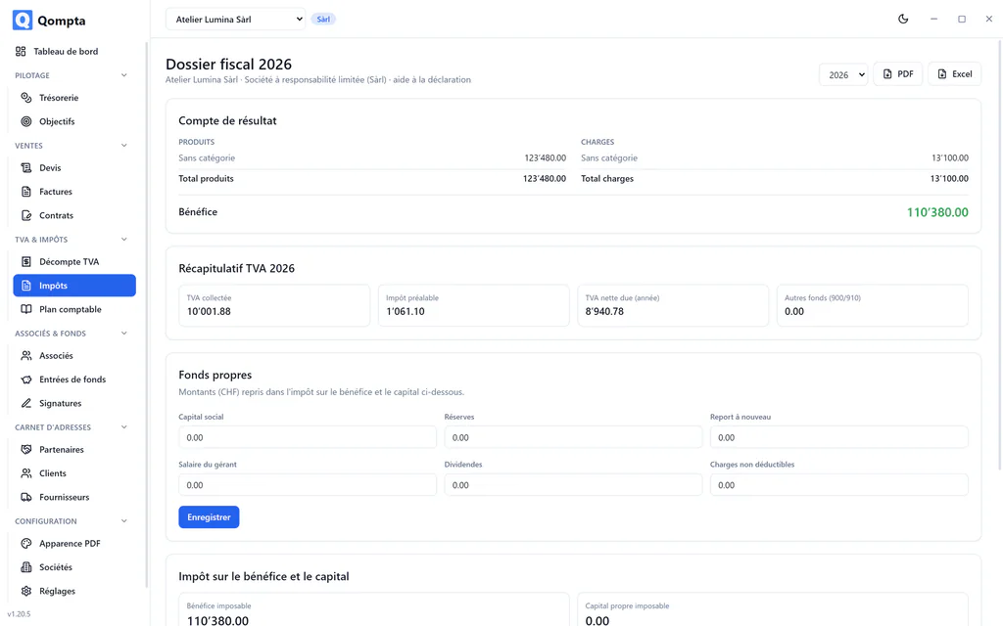Collapse the CONFIGURATION section
The height and width of the screenshot is (626, 1003).
[124, 521]
